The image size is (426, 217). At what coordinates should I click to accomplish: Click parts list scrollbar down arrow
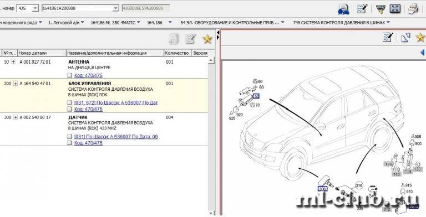[211, 214]
